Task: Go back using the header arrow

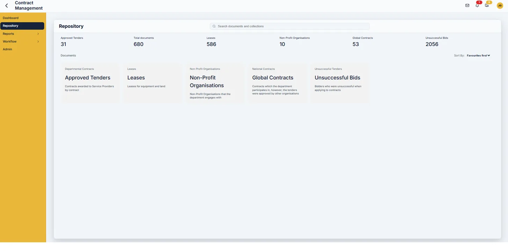Action: [x=7, y=6]
